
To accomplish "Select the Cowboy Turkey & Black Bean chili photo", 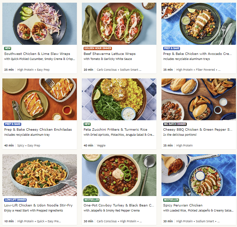I will pos(119,175).
